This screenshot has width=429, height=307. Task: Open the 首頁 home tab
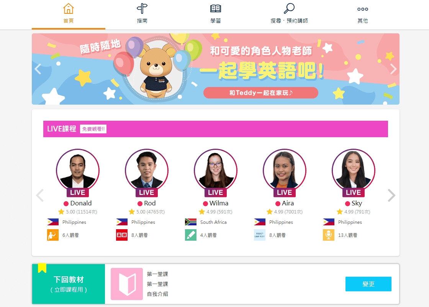[x=69, y=14]
